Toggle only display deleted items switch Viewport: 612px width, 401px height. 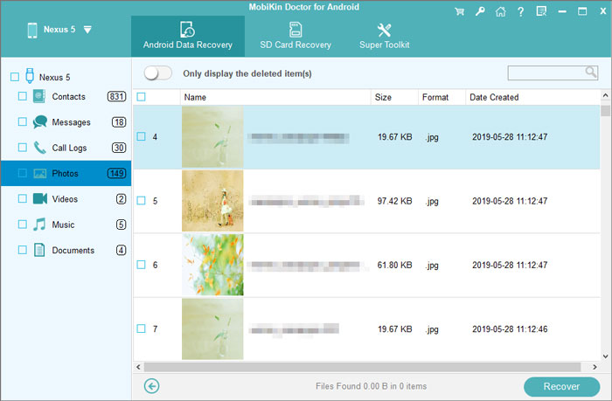(157, 73)
